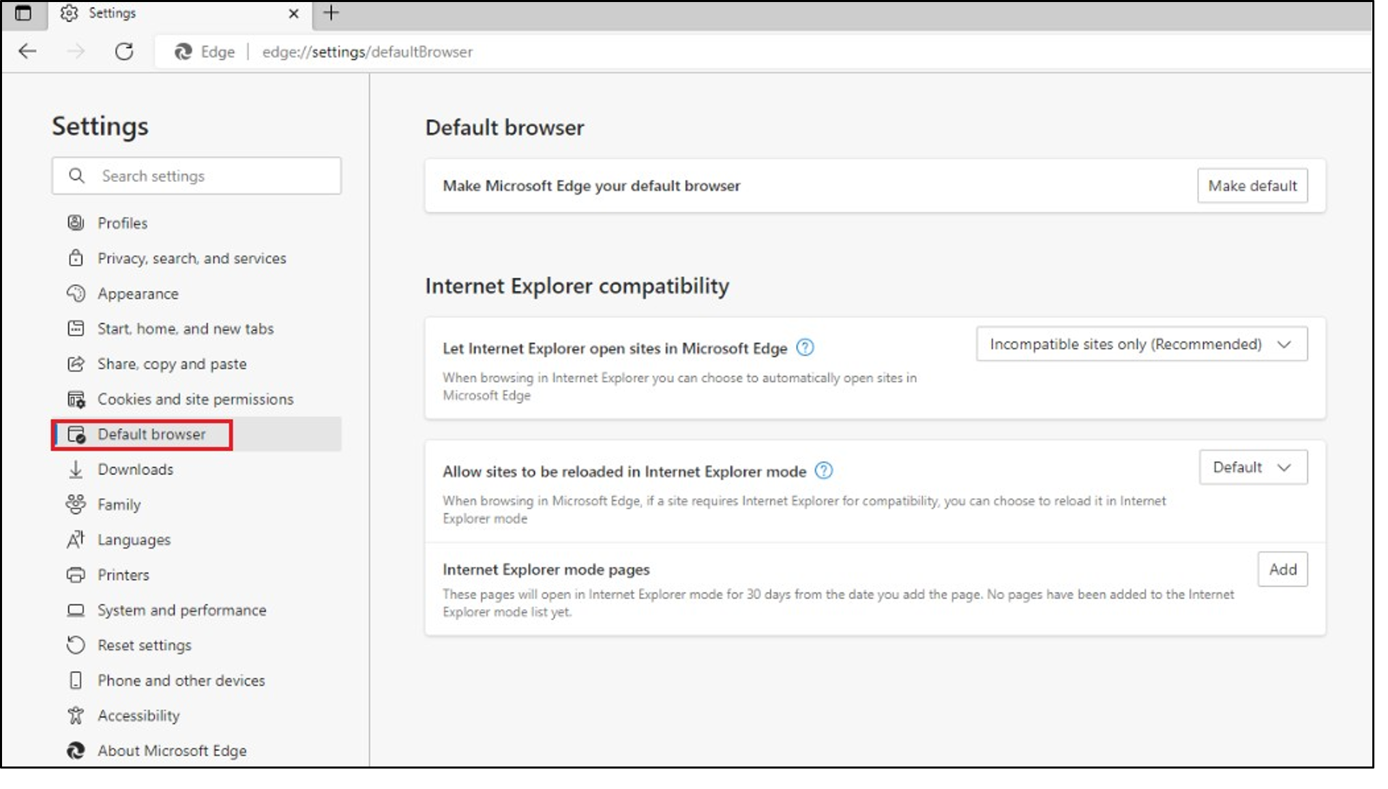Open Downloads settings
The image size is (1388, 789).
pyautogui.click(x=196, y=469)
